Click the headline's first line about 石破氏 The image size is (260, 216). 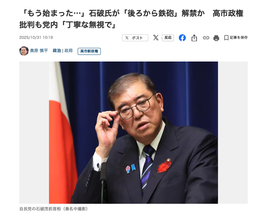(x=132, y=13)
